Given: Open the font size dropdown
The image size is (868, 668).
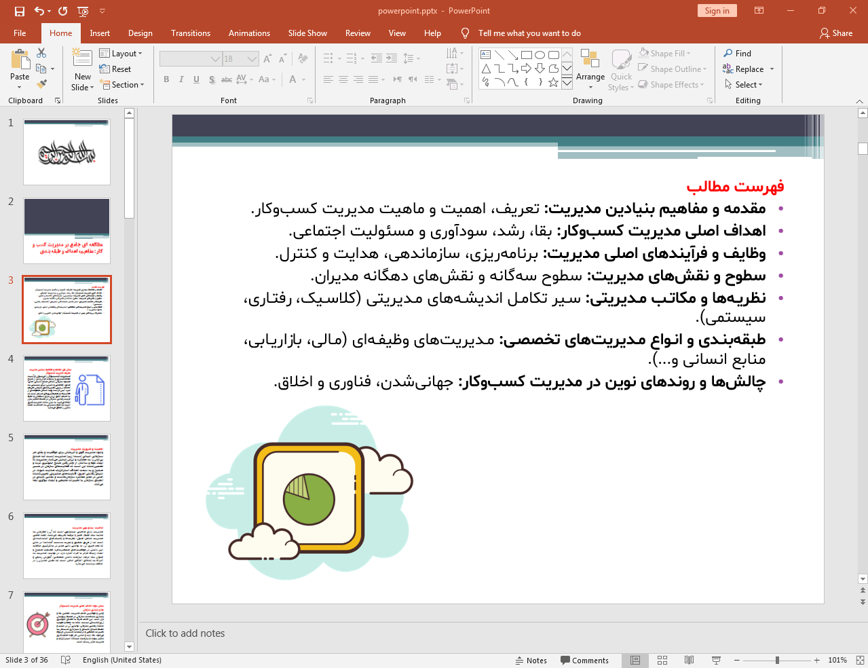Looking at the screenshot, I should tap(251, 58).
